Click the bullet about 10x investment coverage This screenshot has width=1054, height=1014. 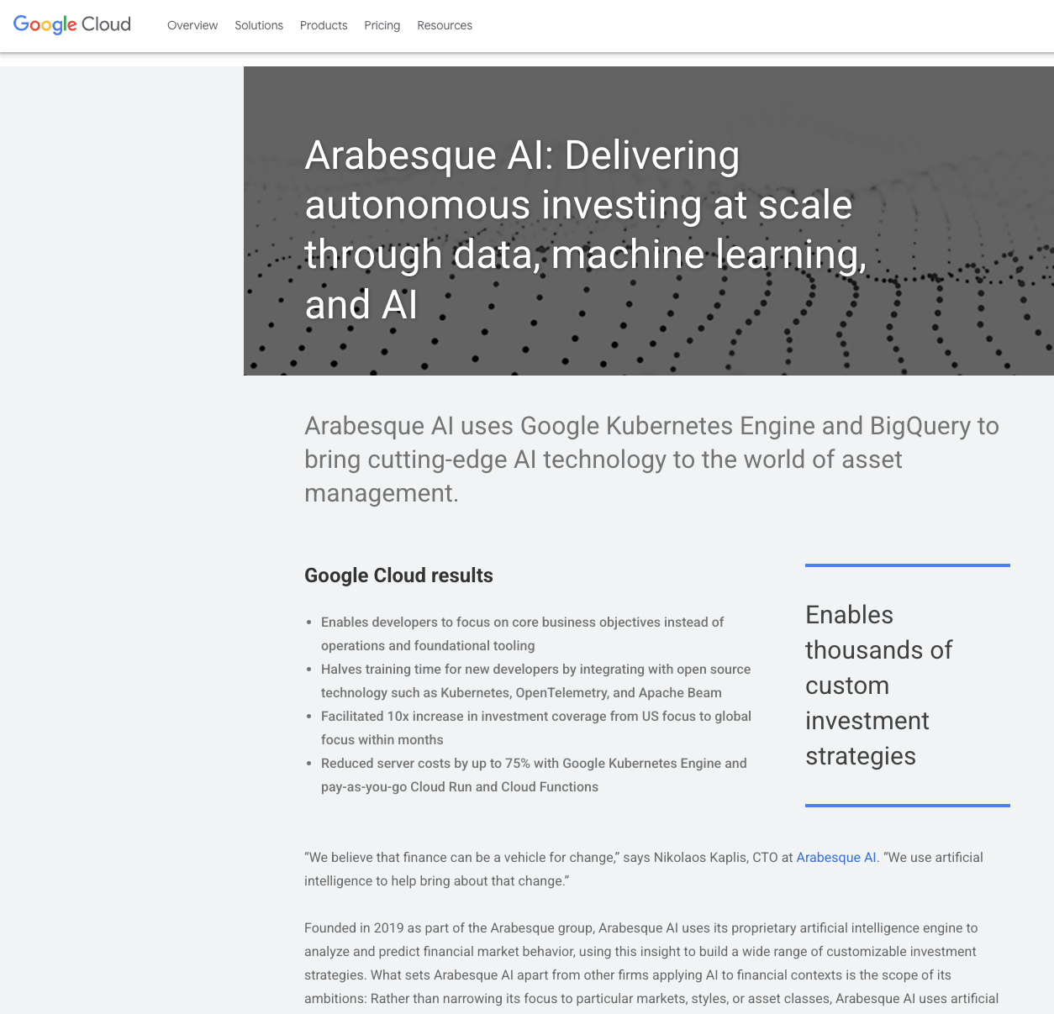535,728
